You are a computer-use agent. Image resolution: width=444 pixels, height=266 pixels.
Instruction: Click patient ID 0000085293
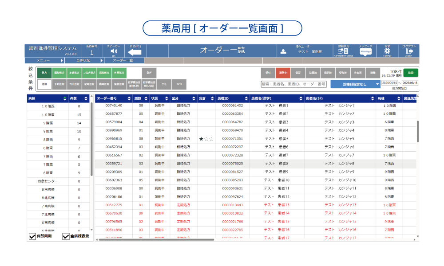(x=233, y=180)
